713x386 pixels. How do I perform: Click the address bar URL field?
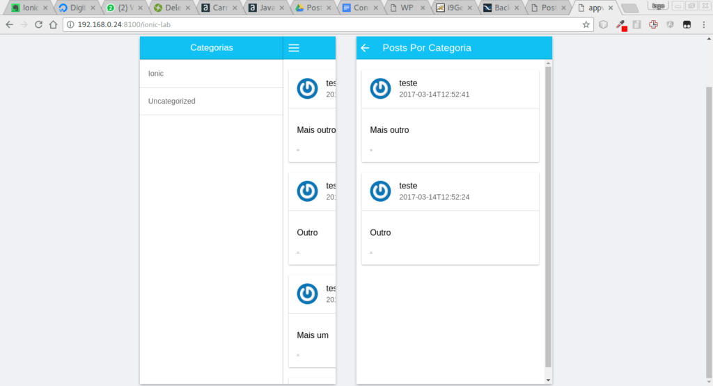coord(313,24)
